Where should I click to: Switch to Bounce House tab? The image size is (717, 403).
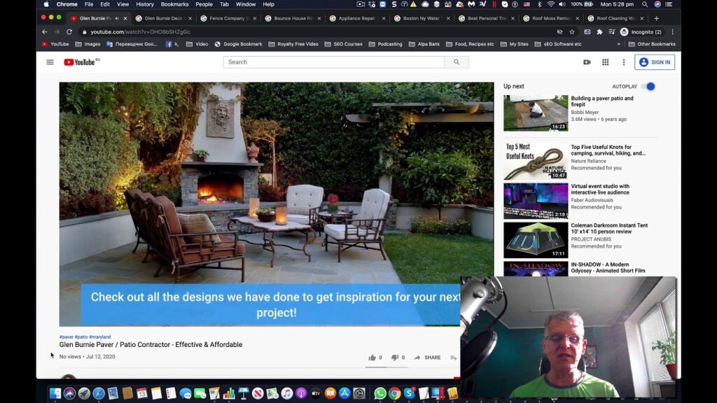pos(292,18)
